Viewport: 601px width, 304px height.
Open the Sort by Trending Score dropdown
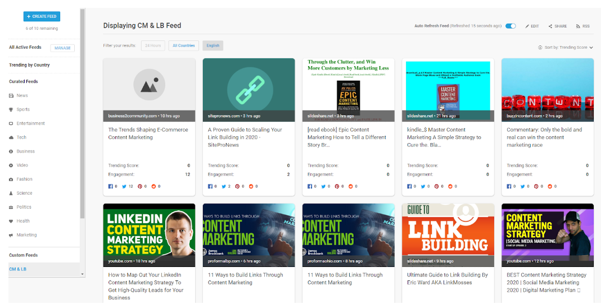point(568,48)
